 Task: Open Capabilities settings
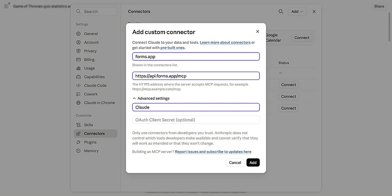pos(96,77)
